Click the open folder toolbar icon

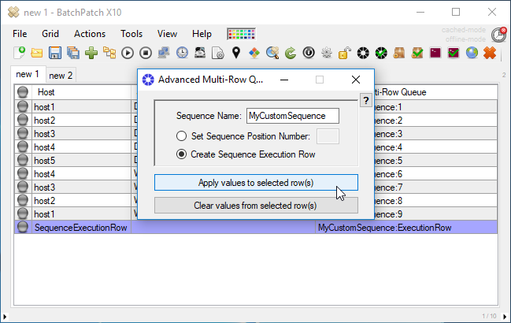[x=37, y=54]
